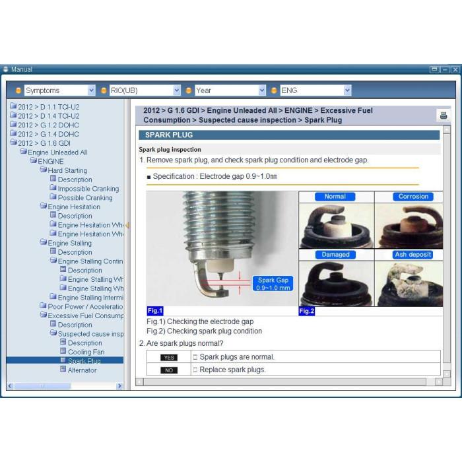The image size is (462, 462).
Task: Open the Possible Cranking folder
Action: coord(85,198)
